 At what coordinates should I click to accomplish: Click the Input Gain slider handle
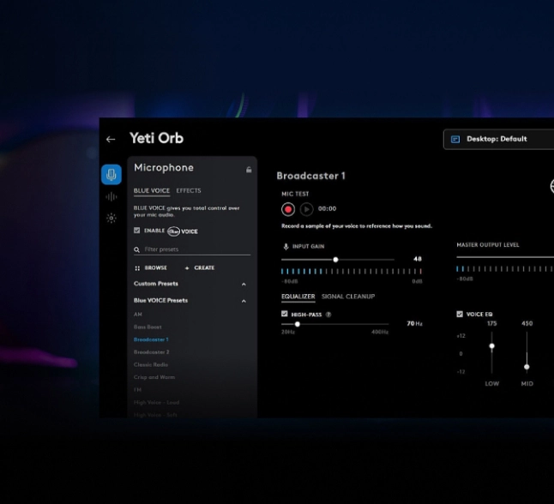click(x=335, y=260)
